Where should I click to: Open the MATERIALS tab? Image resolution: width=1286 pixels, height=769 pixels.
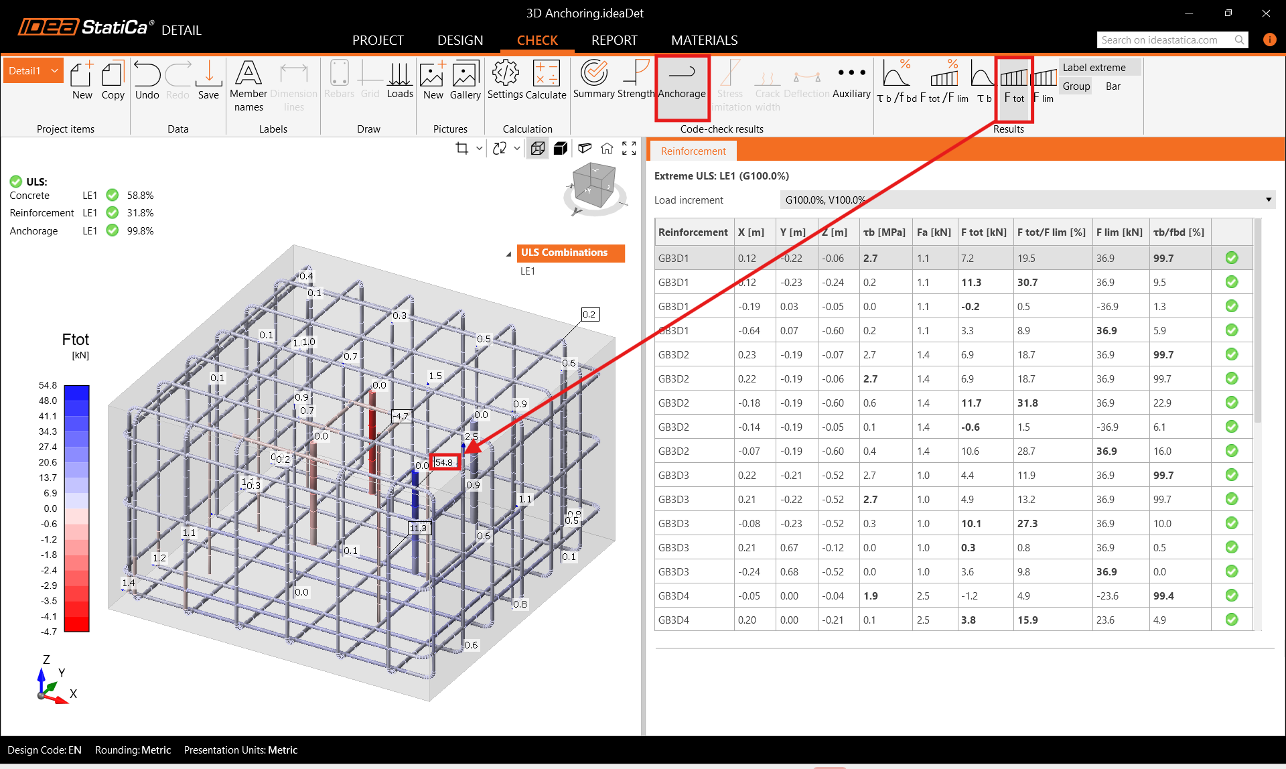pos(705,40)
